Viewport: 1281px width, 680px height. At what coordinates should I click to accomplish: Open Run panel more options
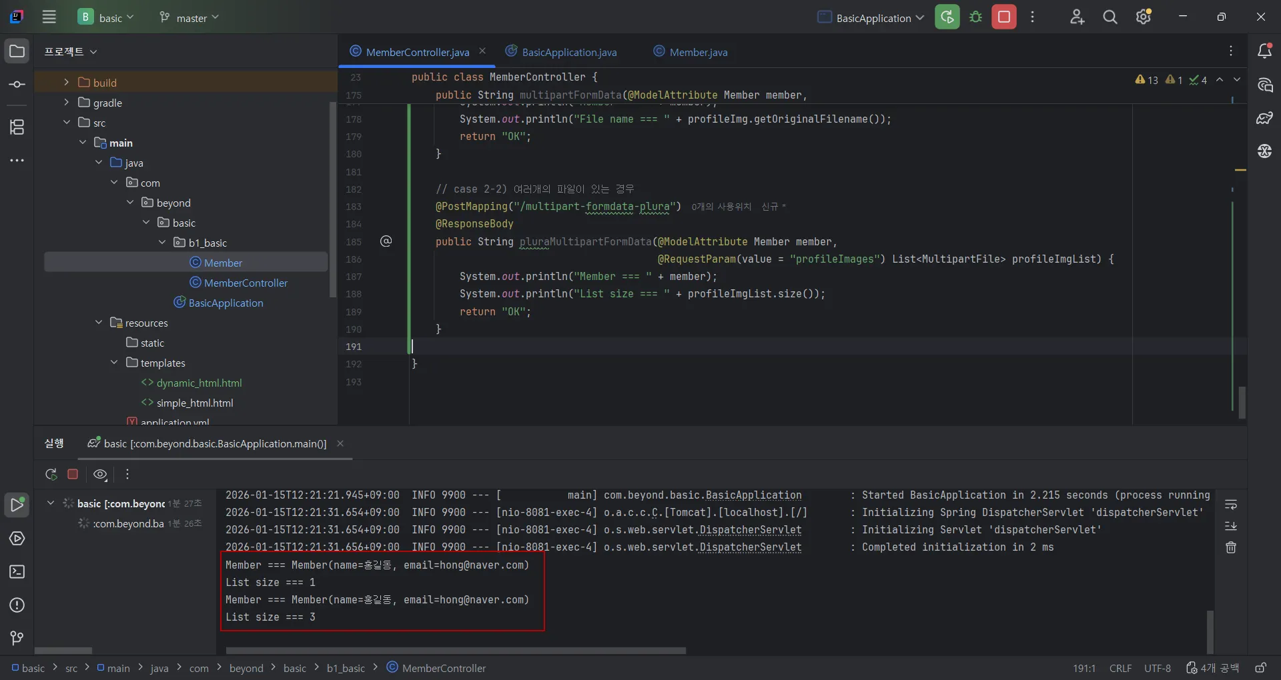click(x=127, y=474)
